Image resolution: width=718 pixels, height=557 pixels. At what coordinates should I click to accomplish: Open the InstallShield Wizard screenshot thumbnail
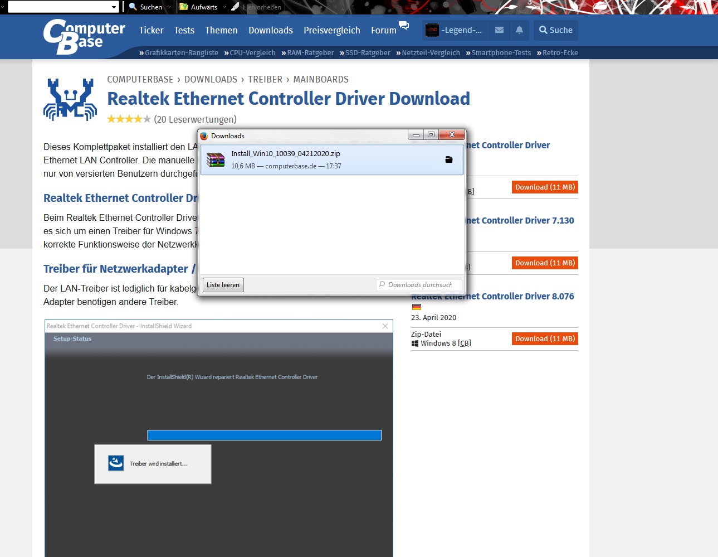click(219, 438)
